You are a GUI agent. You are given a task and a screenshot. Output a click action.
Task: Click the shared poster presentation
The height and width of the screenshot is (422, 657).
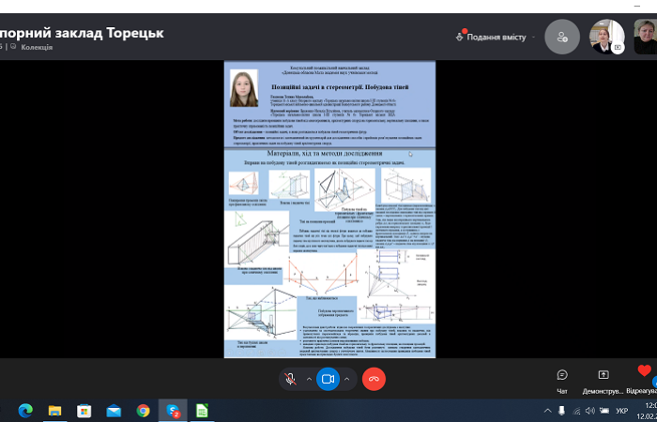(329, 209)
